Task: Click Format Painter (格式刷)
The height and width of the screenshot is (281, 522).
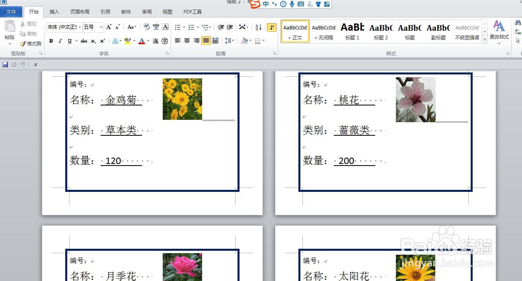Action: (31, 44)
